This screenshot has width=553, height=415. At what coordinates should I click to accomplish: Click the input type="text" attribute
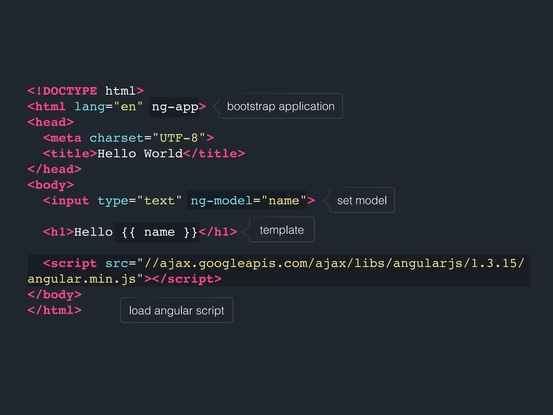(139, 201)
